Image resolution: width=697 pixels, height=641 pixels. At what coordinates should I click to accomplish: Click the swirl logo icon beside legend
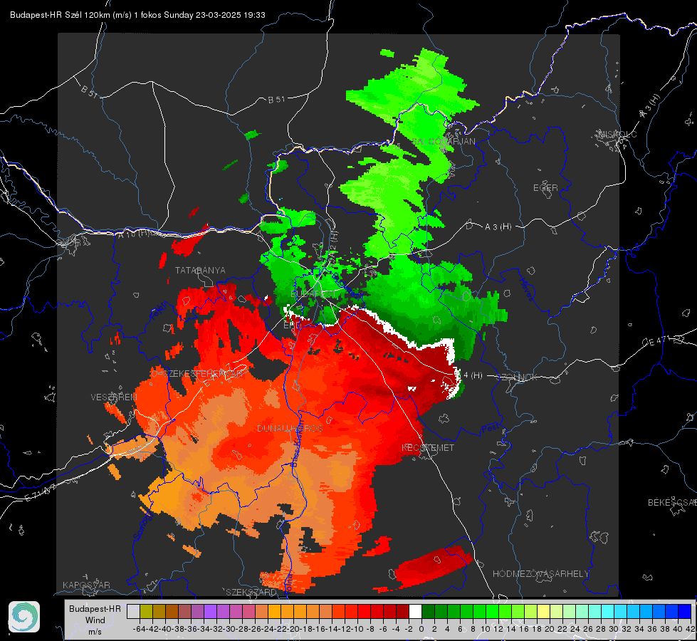pos(24,617)
